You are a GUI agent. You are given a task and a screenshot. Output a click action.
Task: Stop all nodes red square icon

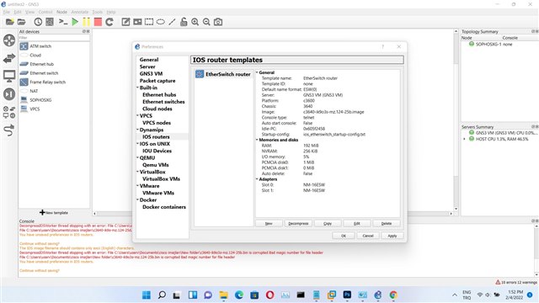tap(98, 22)
